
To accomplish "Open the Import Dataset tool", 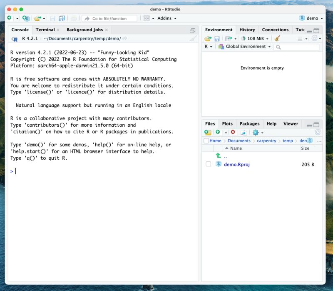I will (x=228, y=38).
